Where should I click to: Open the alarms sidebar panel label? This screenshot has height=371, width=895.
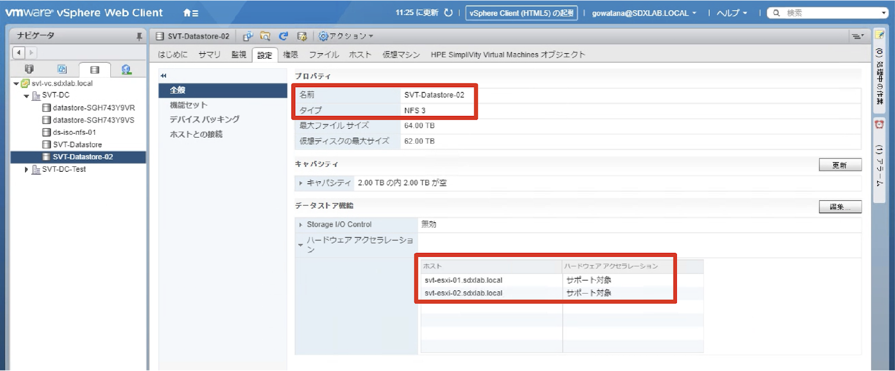coord(879,166)
